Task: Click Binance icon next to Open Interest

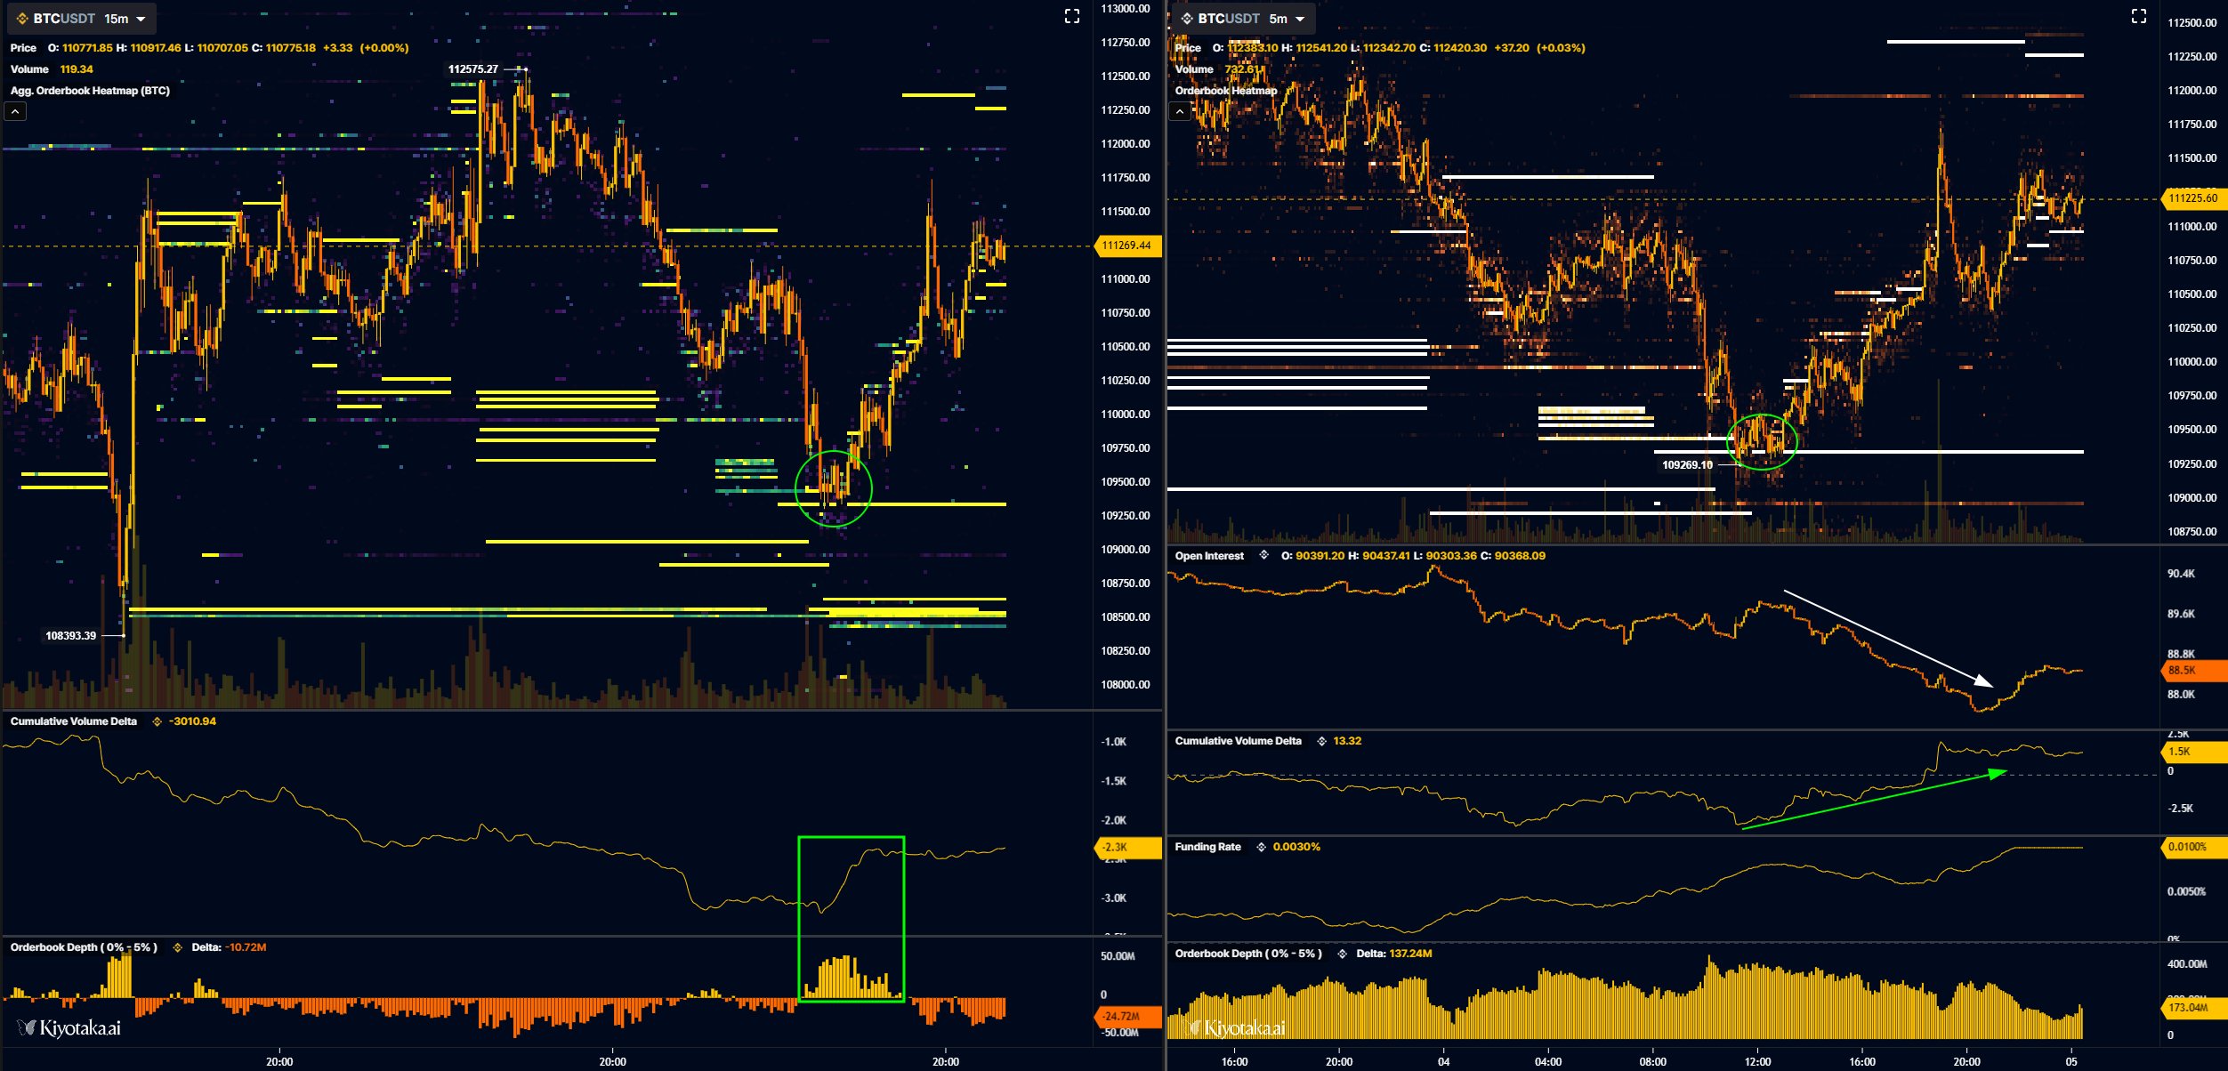Action: 1263,555
